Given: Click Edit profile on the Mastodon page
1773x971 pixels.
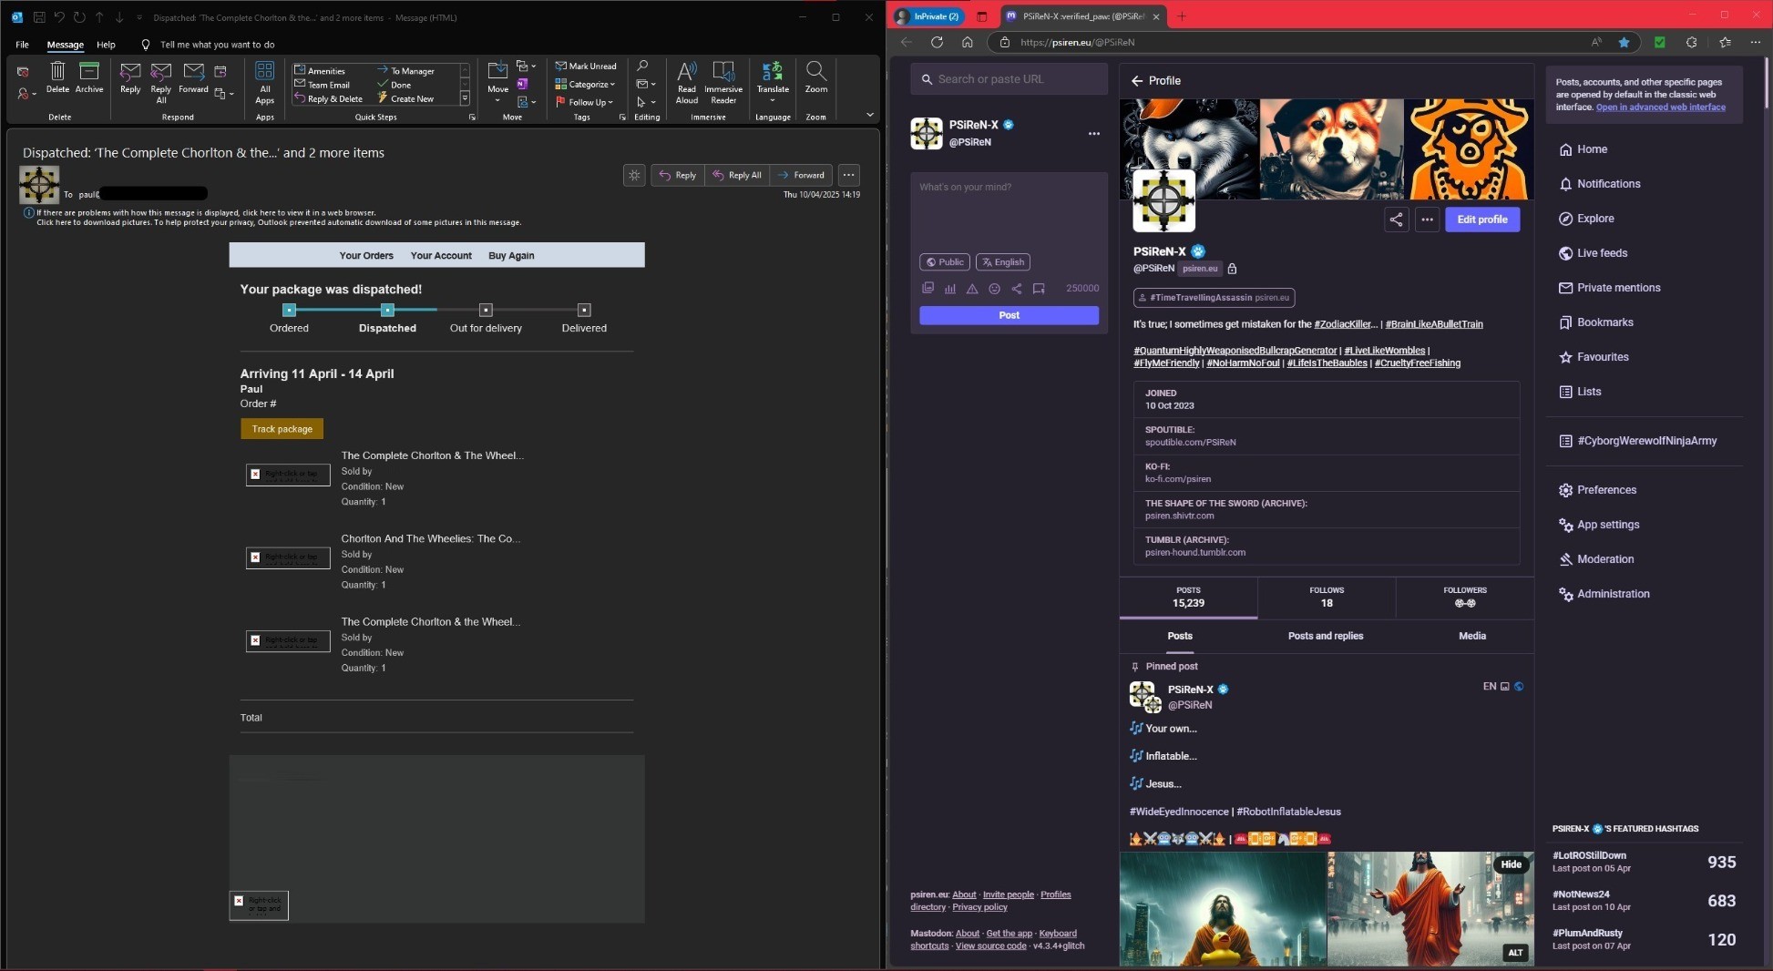Looking at the screenshot, I should coord(1482,220).
